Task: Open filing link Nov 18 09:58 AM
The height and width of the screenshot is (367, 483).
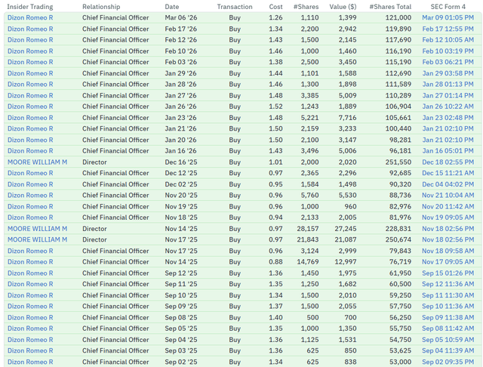Action: tap(448, 251)
